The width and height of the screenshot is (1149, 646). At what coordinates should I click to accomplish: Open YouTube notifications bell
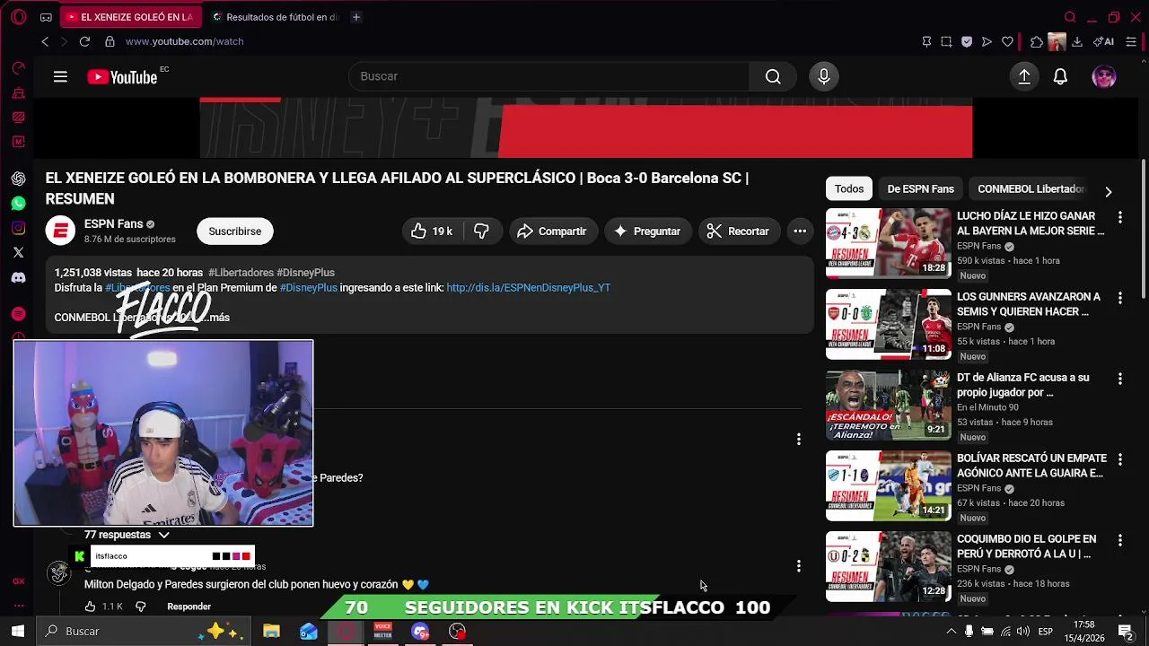pos(1060,76)
